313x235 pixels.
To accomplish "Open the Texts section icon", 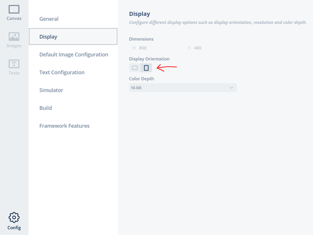I will [x=14, y=64].
